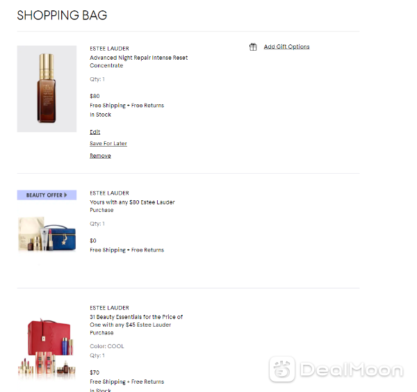The image size is (417, 392).
Task: View the blue cosmetic bag gift set image
Action: 47,234
